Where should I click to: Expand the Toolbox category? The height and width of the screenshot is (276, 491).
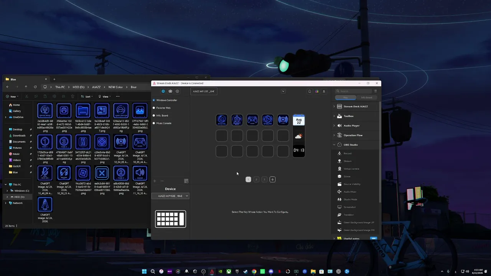click(334, 116)
